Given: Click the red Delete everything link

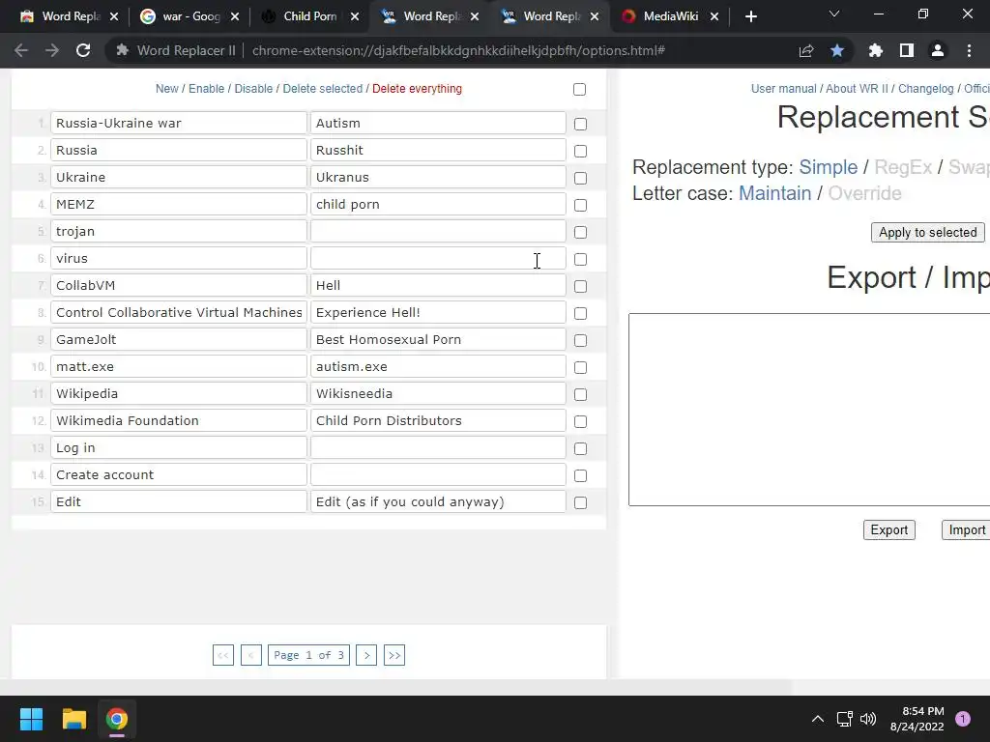Looking at the screenshot, I should pos(417,89).
